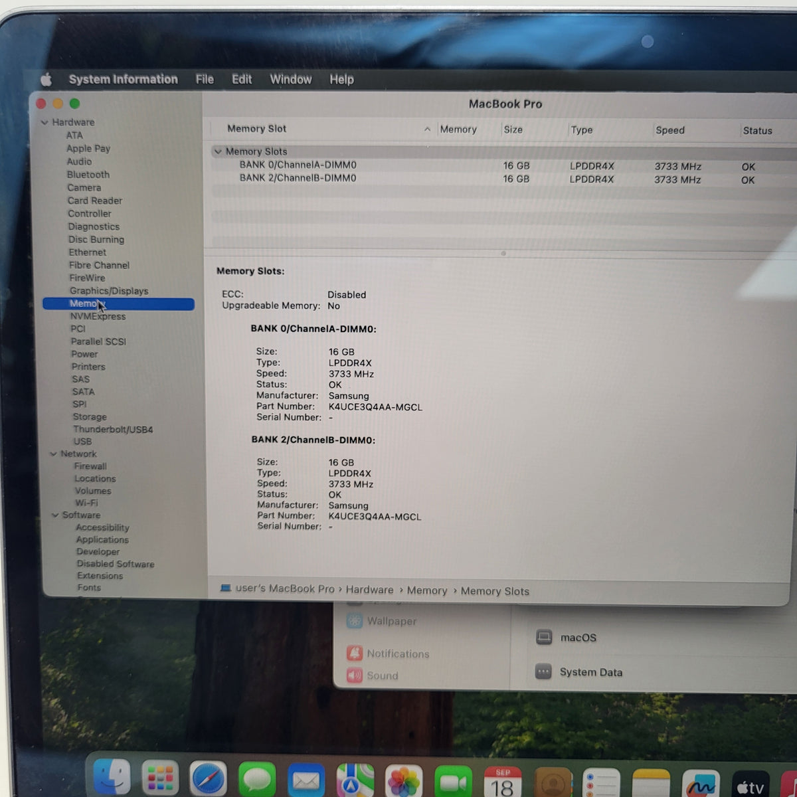The image size is (797, 797).
Task: Select NVMExpress in the sidebar
Action: coord(98,316)
